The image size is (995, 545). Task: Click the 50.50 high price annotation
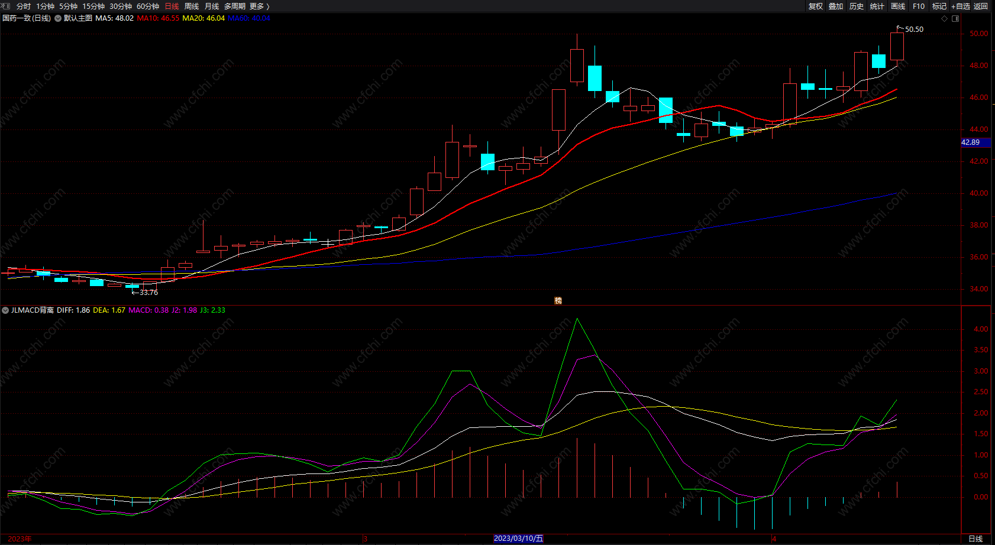[914, 30]
